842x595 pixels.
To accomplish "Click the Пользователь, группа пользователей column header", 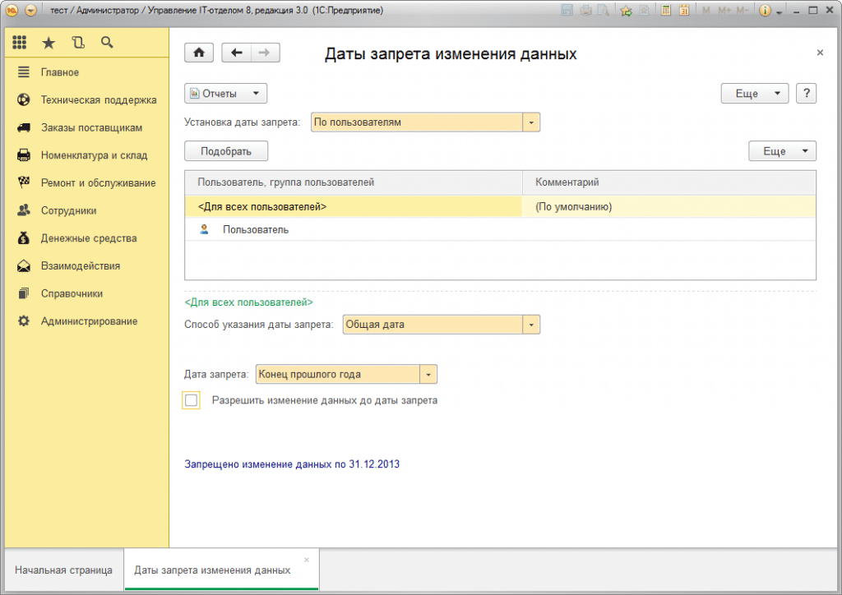I will pyautogui.click(x=354, y=182).
